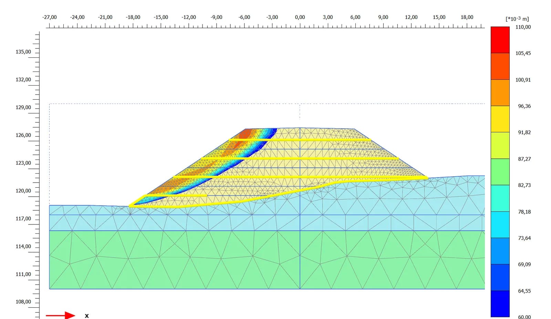
Task: Click the dark orange legend swatch below 105,45
Action: point(500,66)
